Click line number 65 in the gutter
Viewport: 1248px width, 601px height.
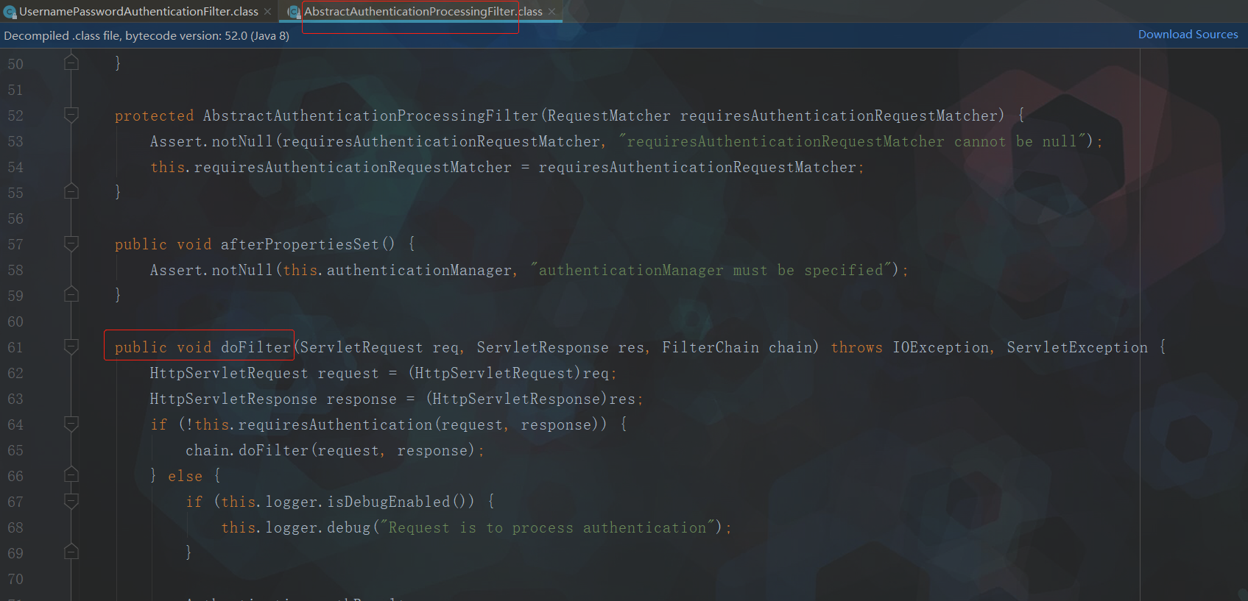(15, 450)
